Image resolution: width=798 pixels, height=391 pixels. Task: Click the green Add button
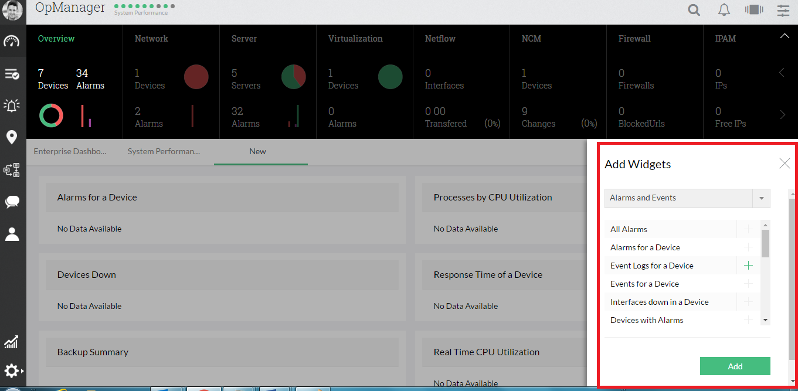click(x=735, y=366)
